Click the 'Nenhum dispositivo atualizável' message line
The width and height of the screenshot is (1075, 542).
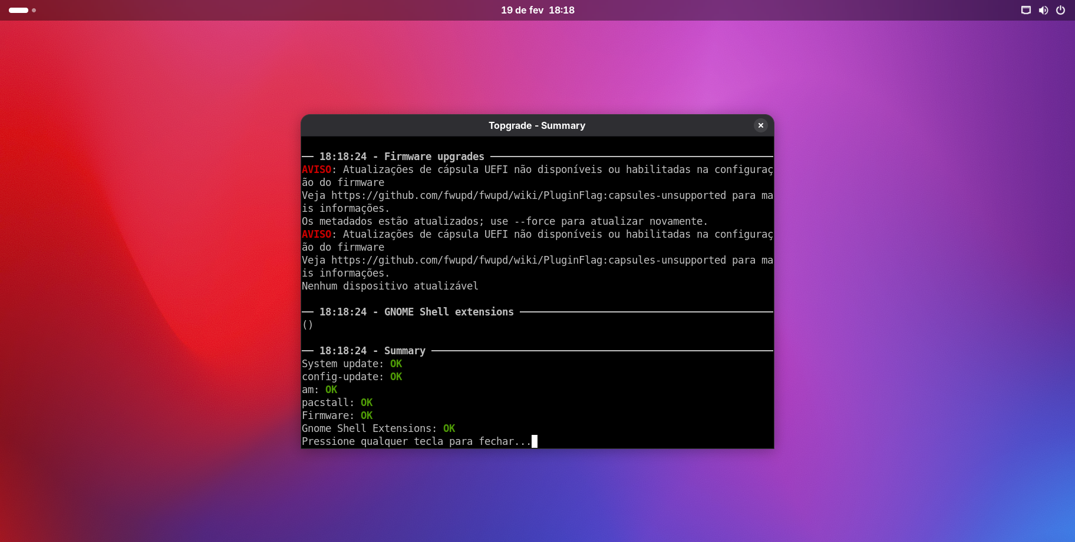pos(390,286)
